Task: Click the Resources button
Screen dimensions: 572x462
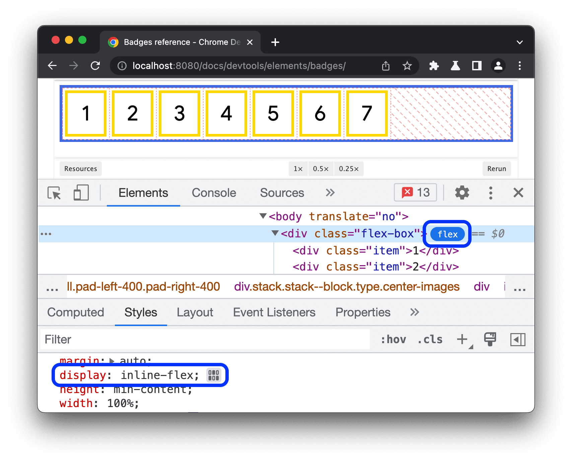Action: pyautogui.click(x=80, y=169)
